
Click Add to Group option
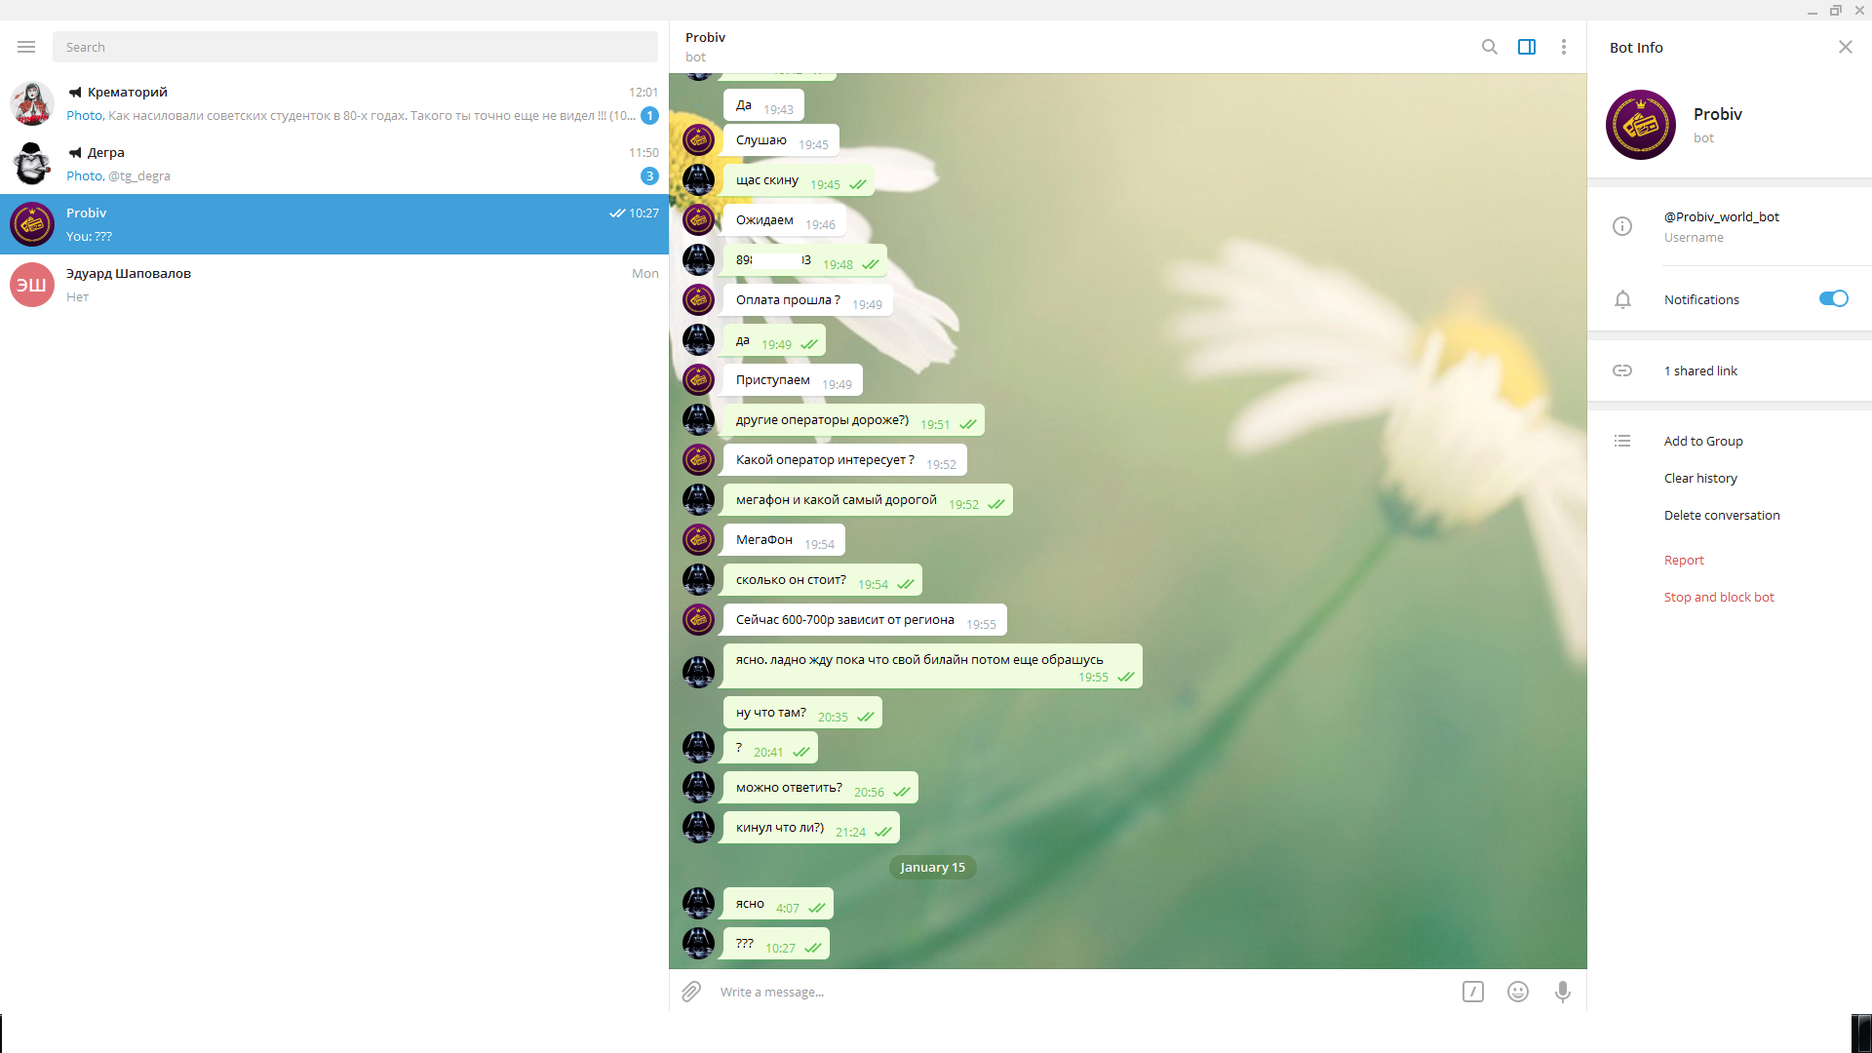1702,441
